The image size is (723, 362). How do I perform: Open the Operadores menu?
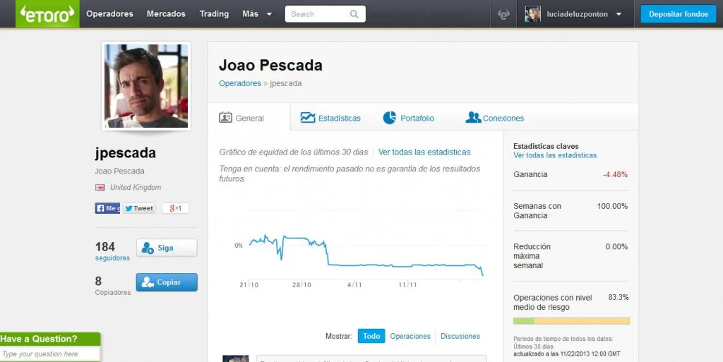click(x=109, y=14)
